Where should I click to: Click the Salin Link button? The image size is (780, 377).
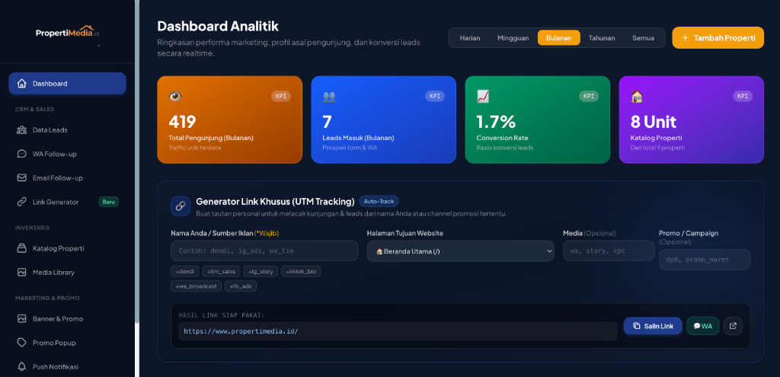[653, 326]
